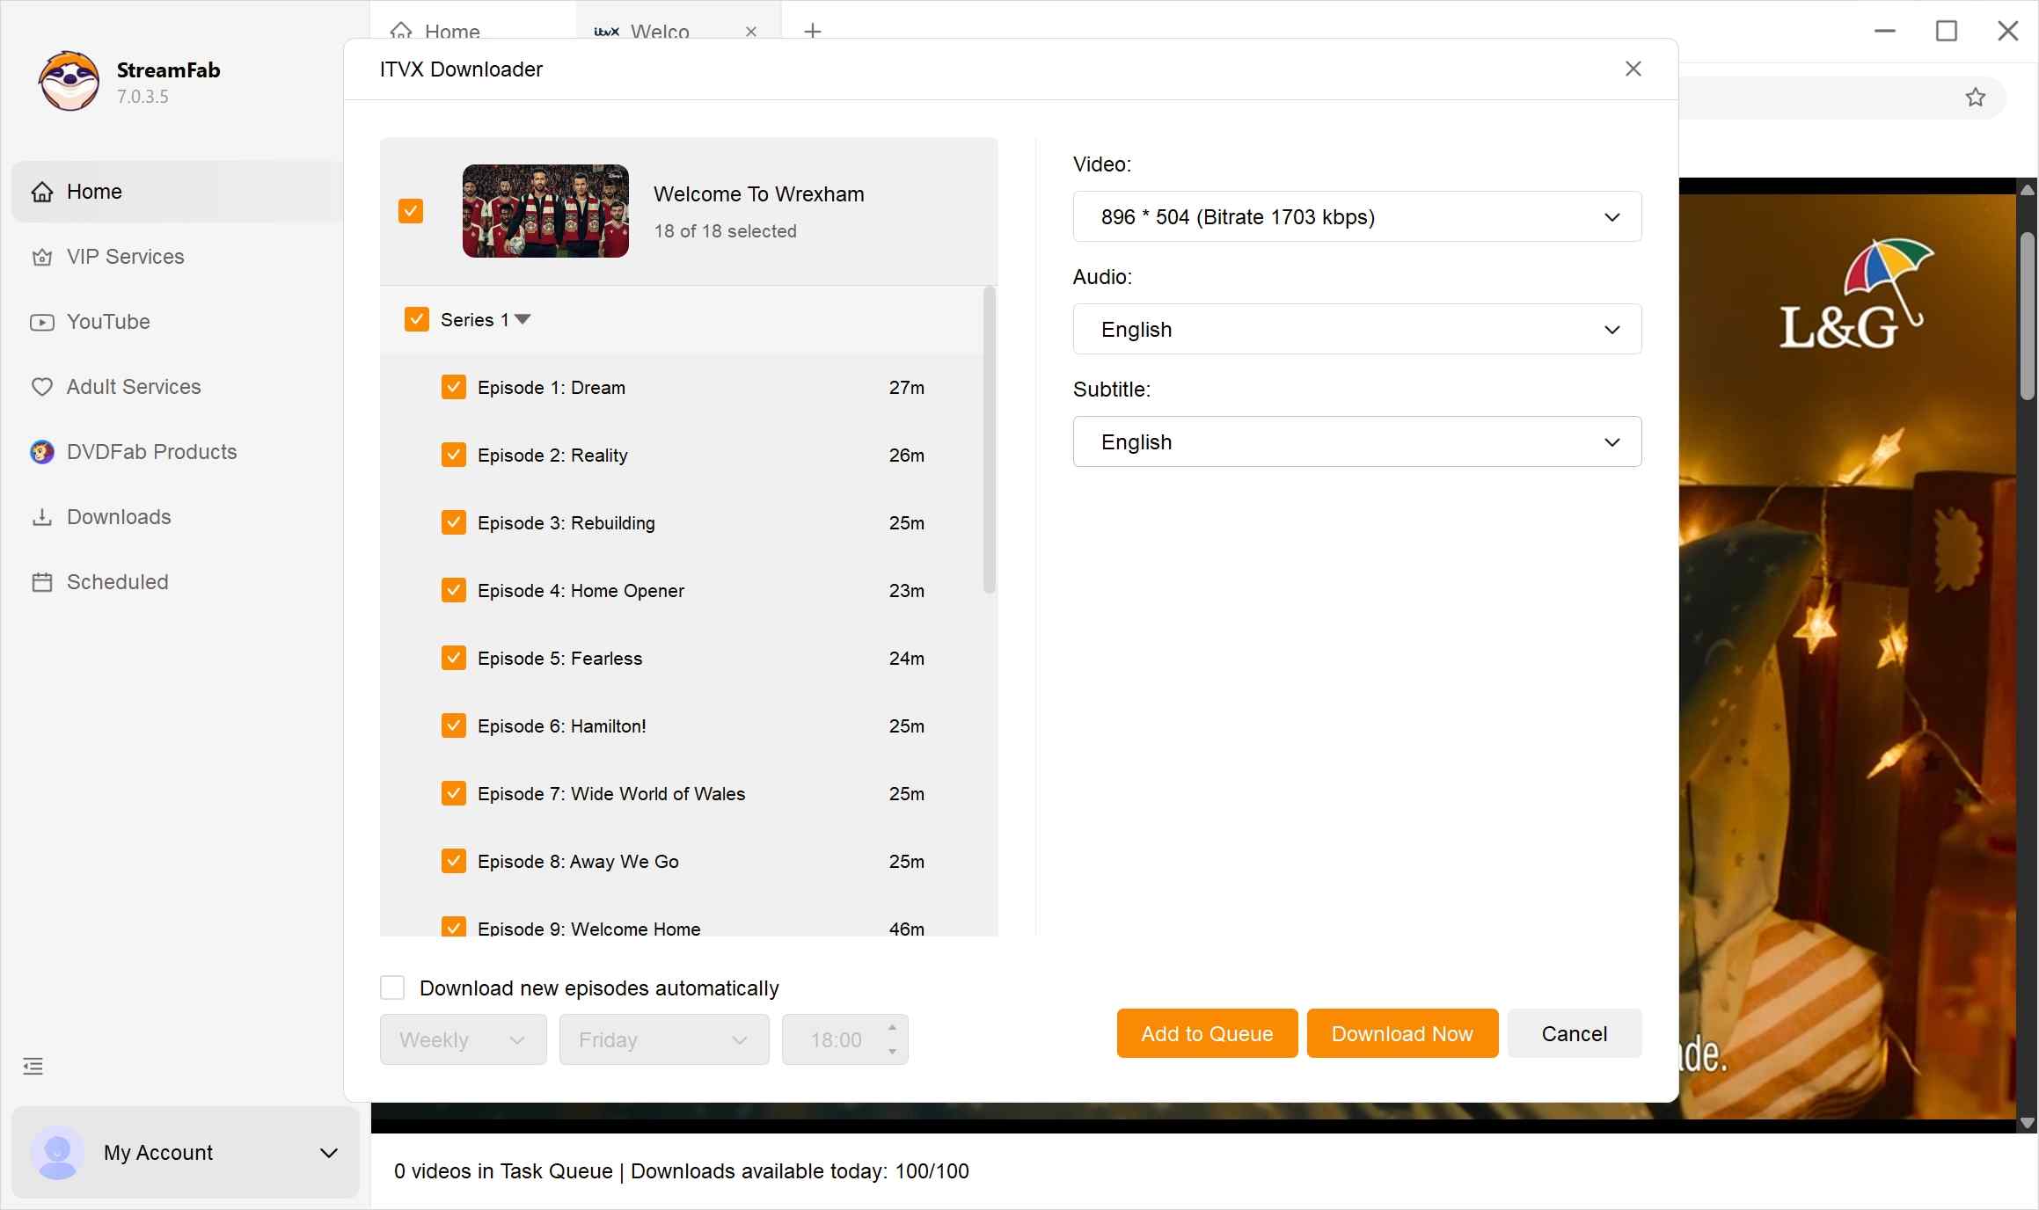
Task: Open the Subtitle language dropdown
Action: pyautogui.click(x=1357, y=441)
